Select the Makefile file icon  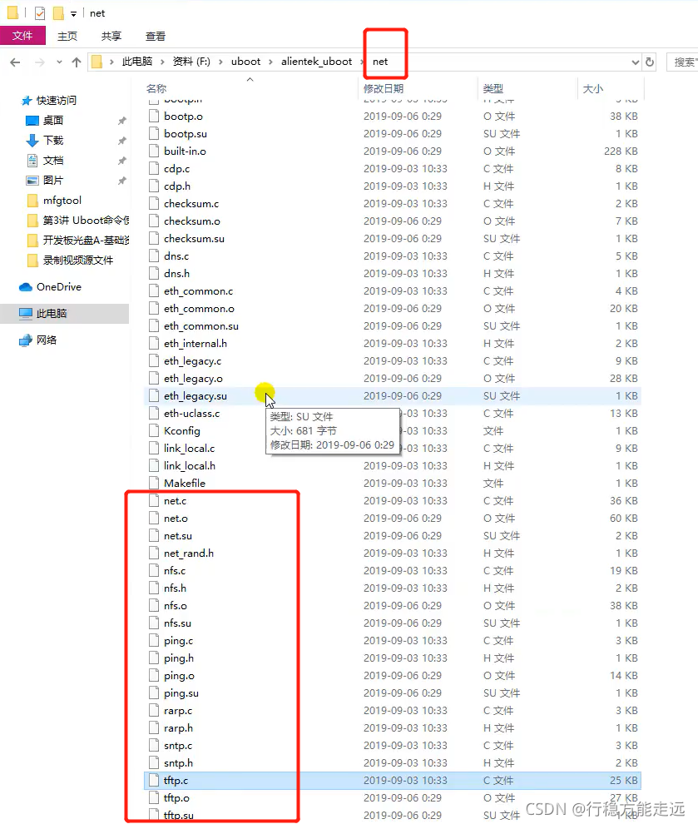[x=154, y=483]
